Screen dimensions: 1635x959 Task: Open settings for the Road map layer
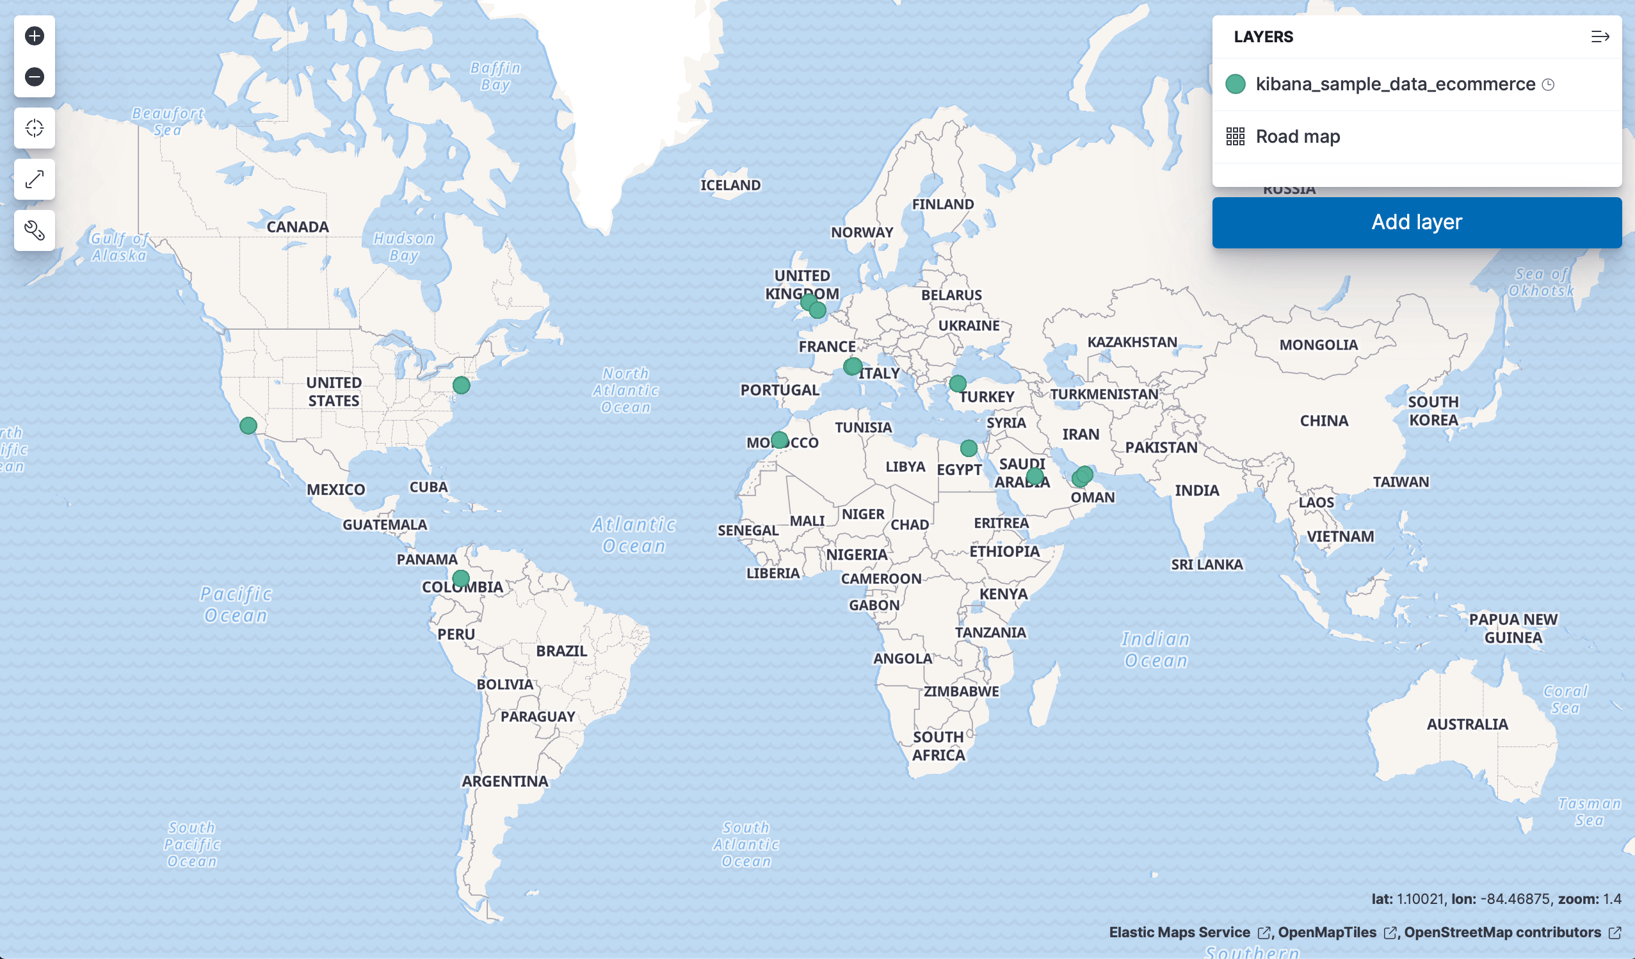1298,136
